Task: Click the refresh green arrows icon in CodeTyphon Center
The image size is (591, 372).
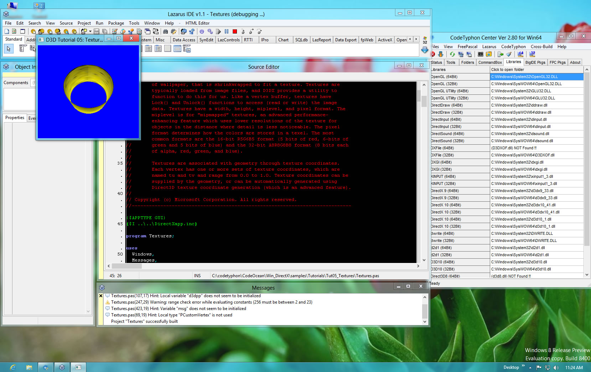Action: pos(452,54)
